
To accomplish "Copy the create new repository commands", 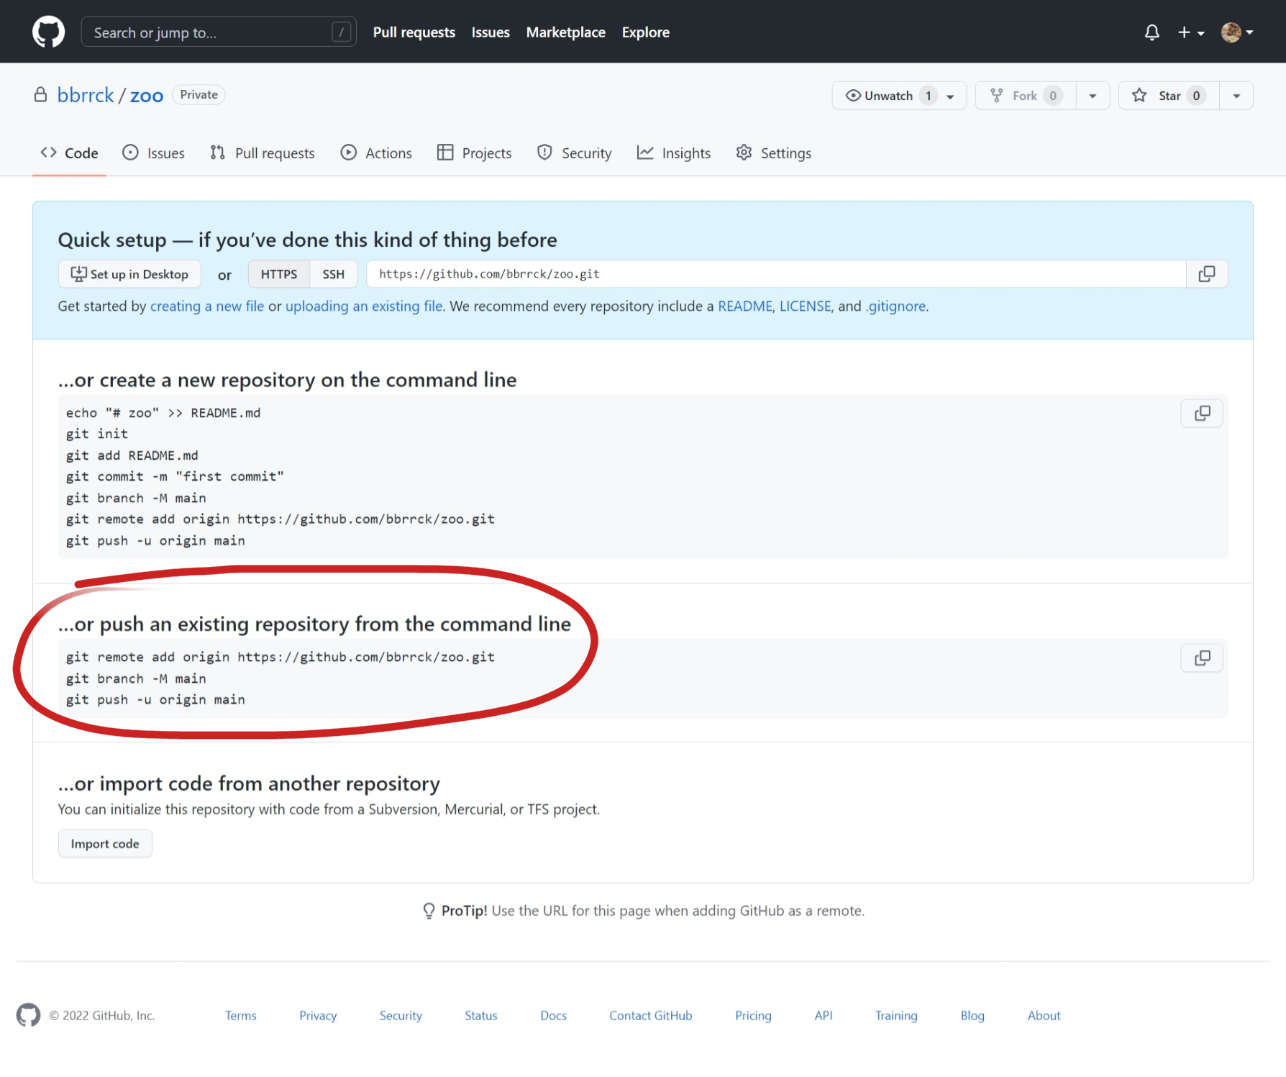I will coord(1201,414).
